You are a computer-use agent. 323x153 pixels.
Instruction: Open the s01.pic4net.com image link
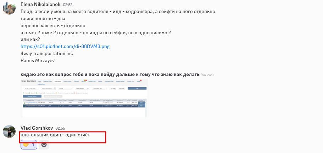coord(65,46)
